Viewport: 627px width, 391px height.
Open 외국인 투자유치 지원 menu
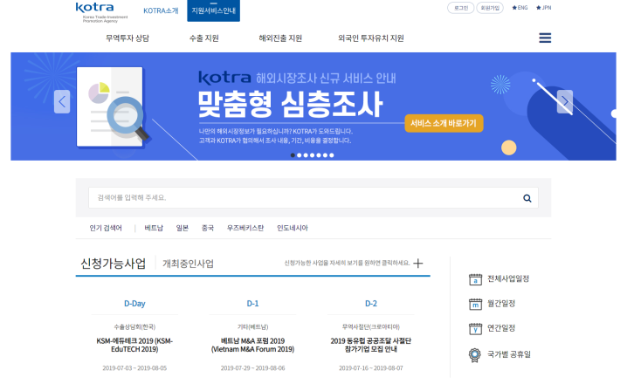[370, 38]
